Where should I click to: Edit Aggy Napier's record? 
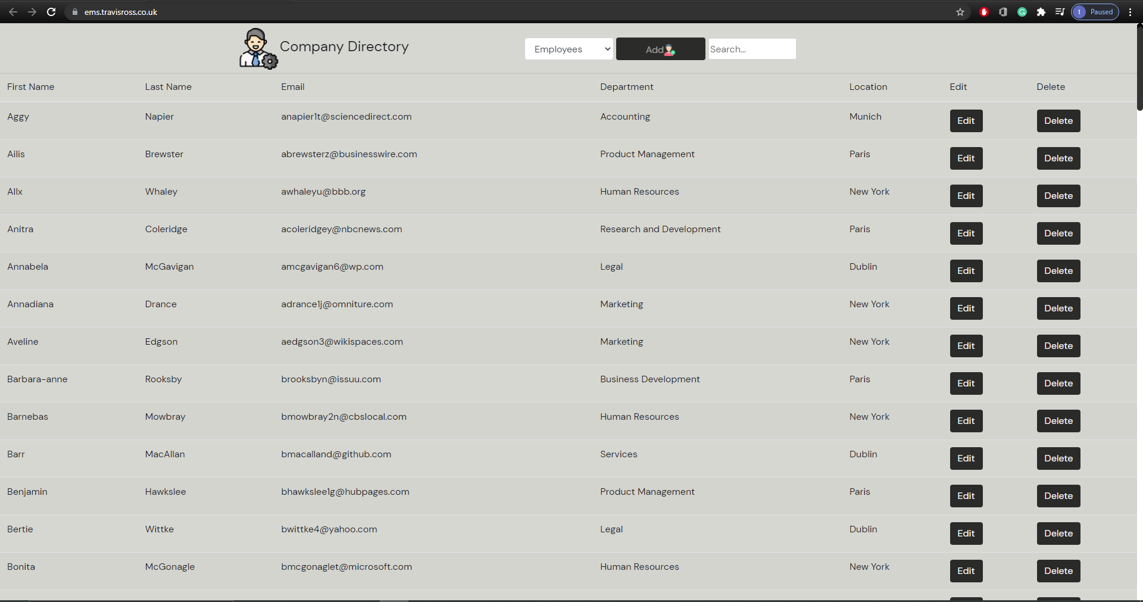966,121
